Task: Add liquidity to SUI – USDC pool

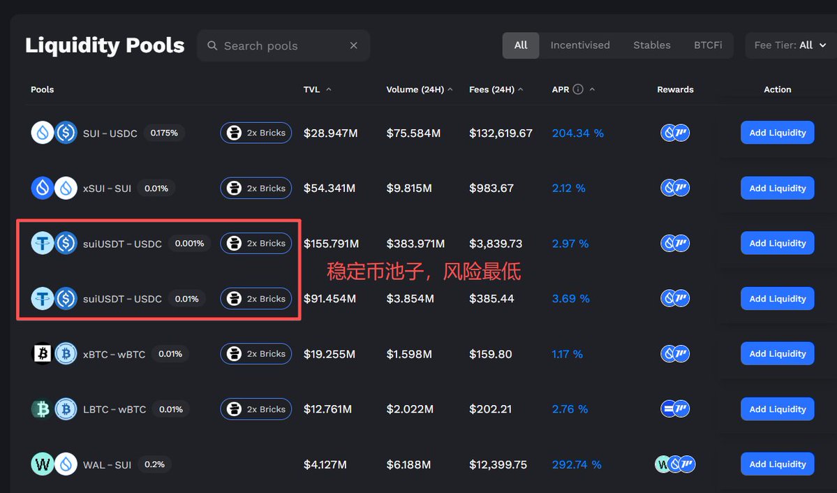Action: point(777,133)
